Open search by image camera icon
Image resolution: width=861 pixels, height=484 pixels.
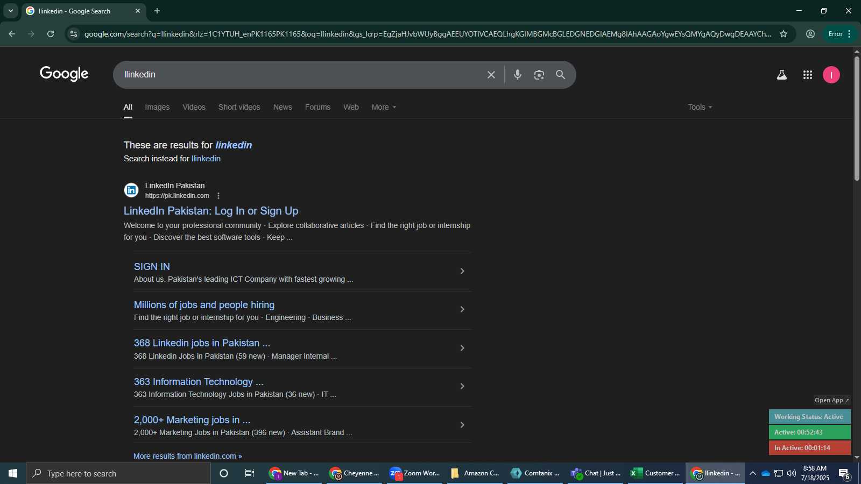coord(539,75)
